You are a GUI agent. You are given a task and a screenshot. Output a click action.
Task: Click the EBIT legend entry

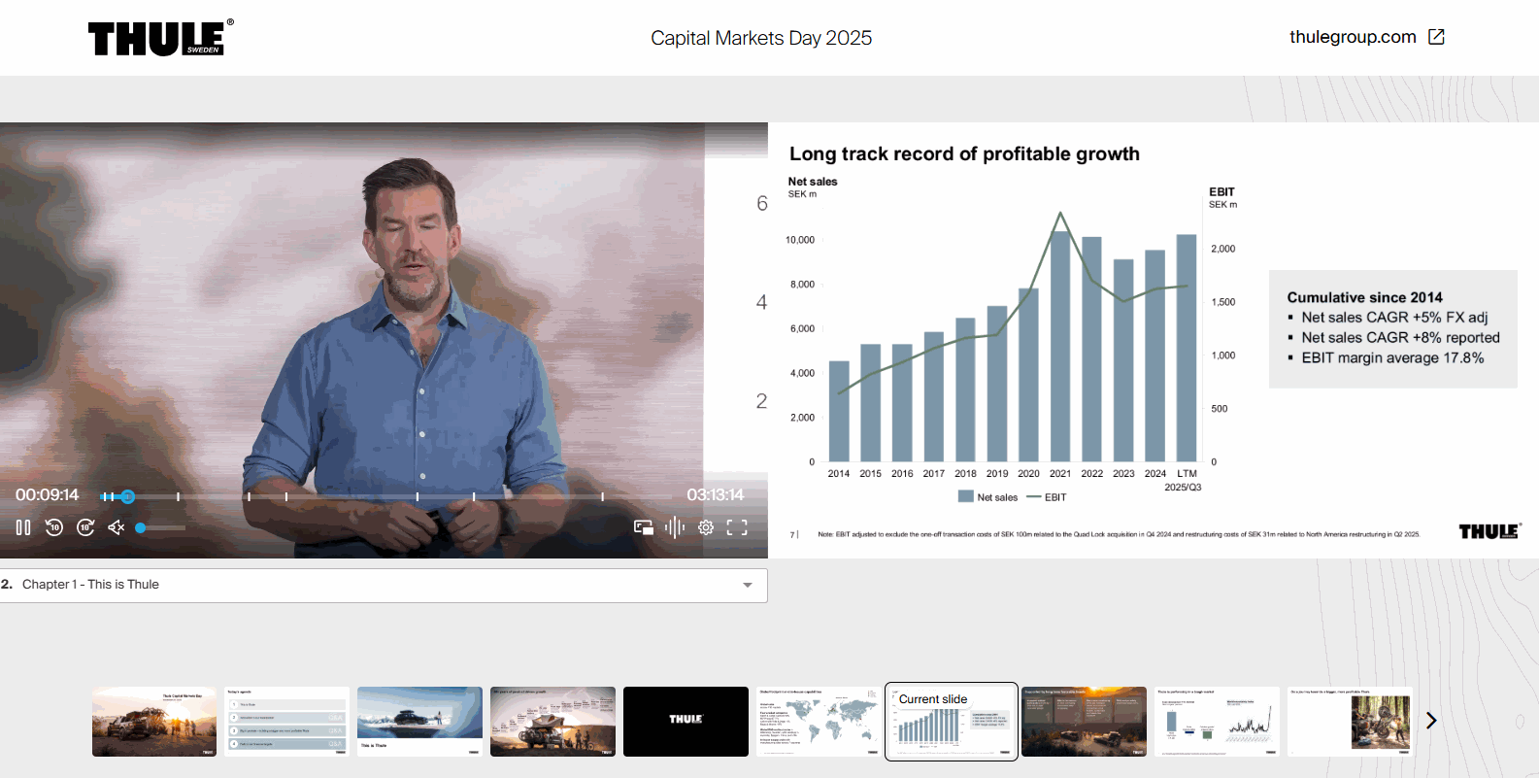[1047, 497]
